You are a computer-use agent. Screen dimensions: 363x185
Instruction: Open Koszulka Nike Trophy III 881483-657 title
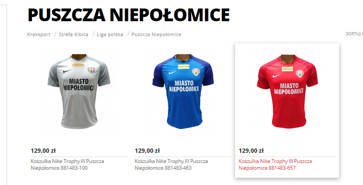(275, 165)
